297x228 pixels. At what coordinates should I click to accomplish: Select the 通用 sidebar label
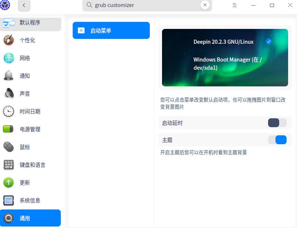pyautogui.click(x=25, y=218)
